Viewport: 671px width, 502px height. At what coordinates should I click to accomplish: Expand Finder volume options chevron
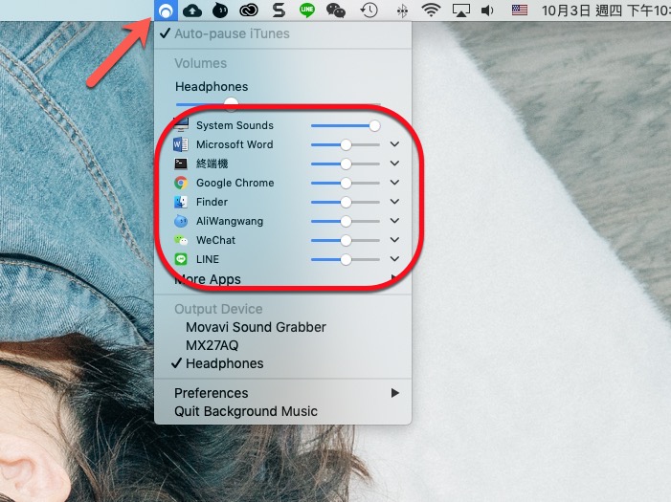click(x=394, y=202)
